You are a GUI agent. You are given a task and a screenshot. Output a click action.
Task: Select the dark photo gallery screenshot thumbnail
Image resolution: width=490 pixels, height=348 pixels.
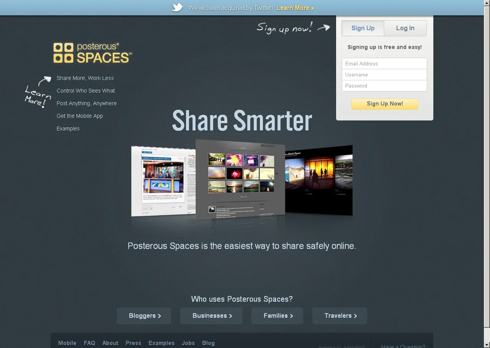[x=319, y=180]
